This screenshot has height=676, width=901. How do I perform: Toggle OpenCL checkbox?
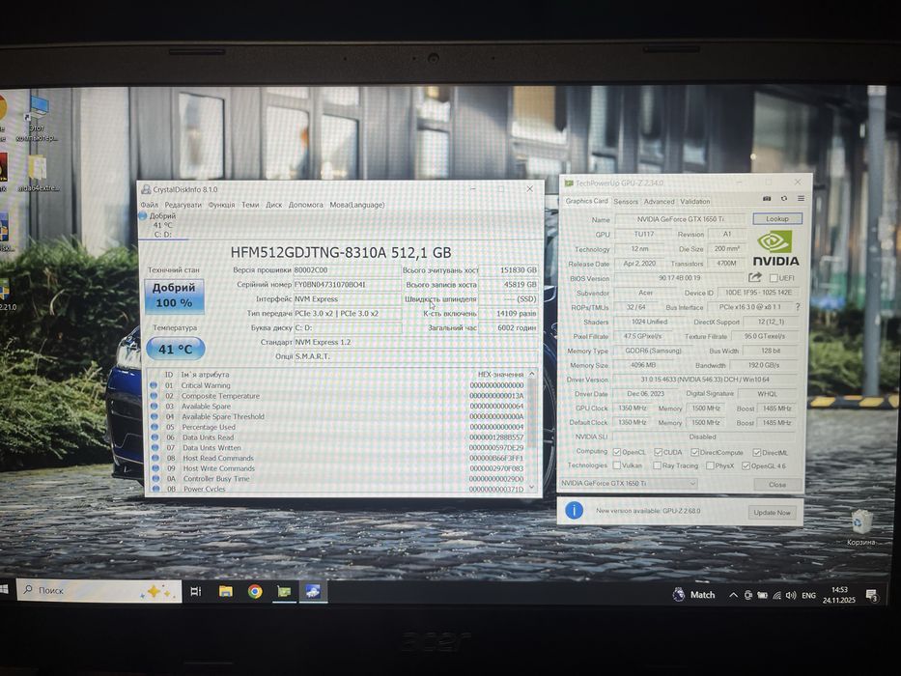click(x=616, y=452)
